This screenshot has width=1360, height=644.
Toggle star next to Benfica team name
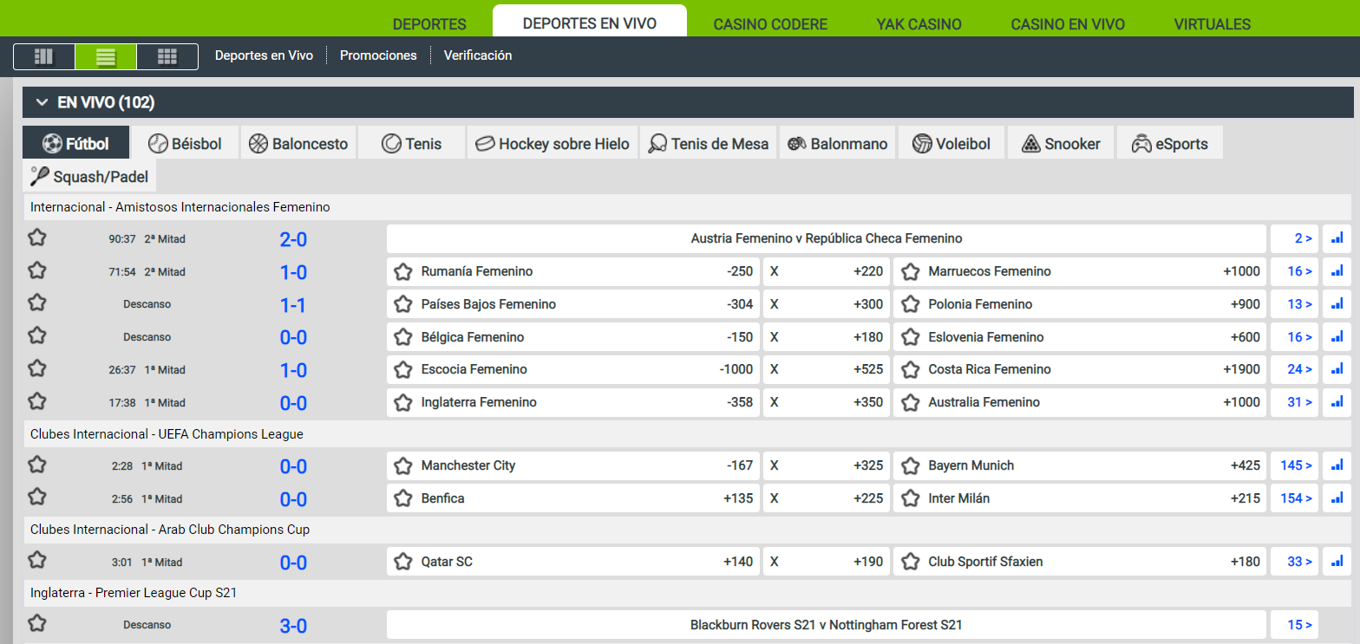click(x=402, y=499)
